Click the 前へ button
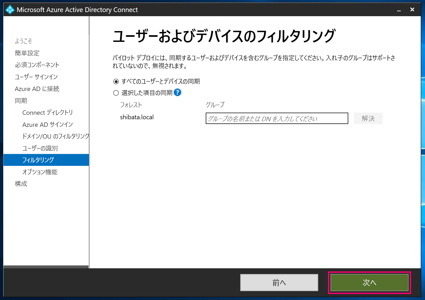The height and width of the screenshot is (300, 425). (279, 283)
